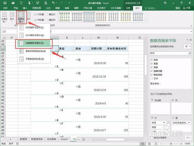The image size is (194, 146).
Task: Check the 区间 field checkbox
Action: click(151, 78)
